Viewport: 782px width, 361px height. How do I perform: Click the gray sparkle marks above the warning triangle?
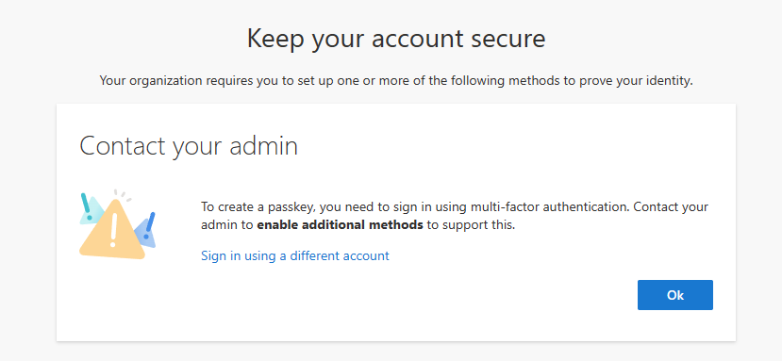[122, 195]
